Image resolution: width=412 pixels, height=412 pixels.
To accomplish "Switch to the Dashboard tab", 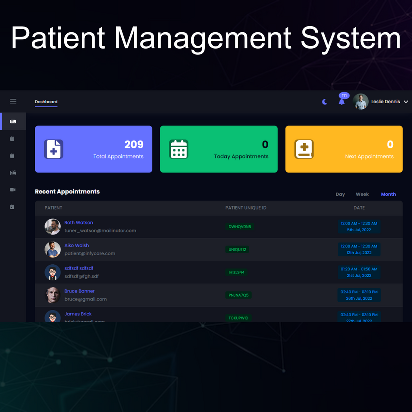I will [x=46, y=102].
